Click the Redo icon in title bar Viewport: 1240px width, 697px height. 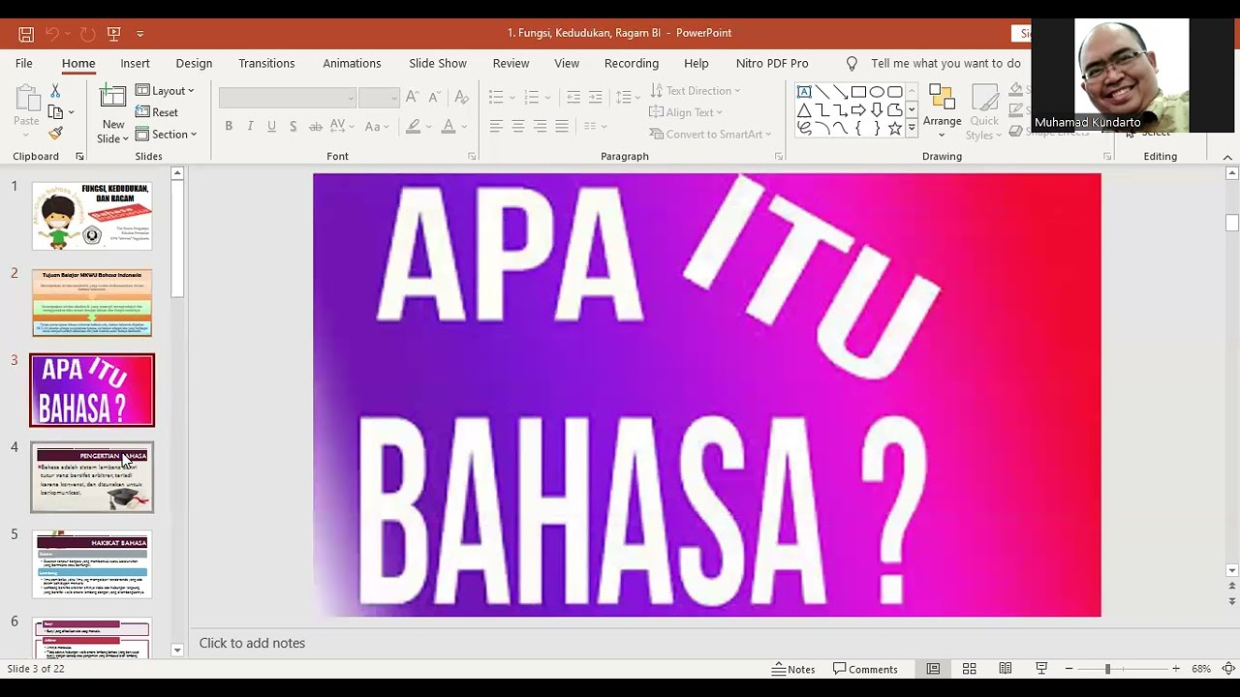point(87,33)
